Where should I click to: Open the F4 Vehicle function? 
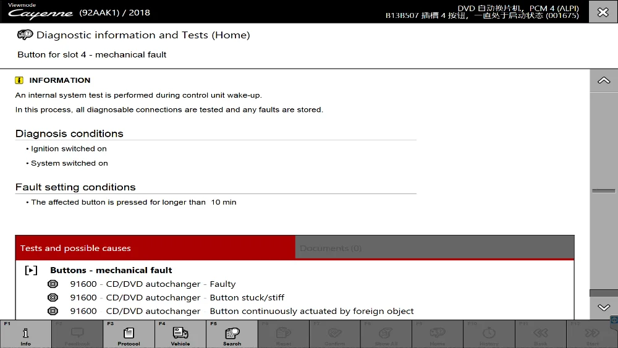pos(180,334)
